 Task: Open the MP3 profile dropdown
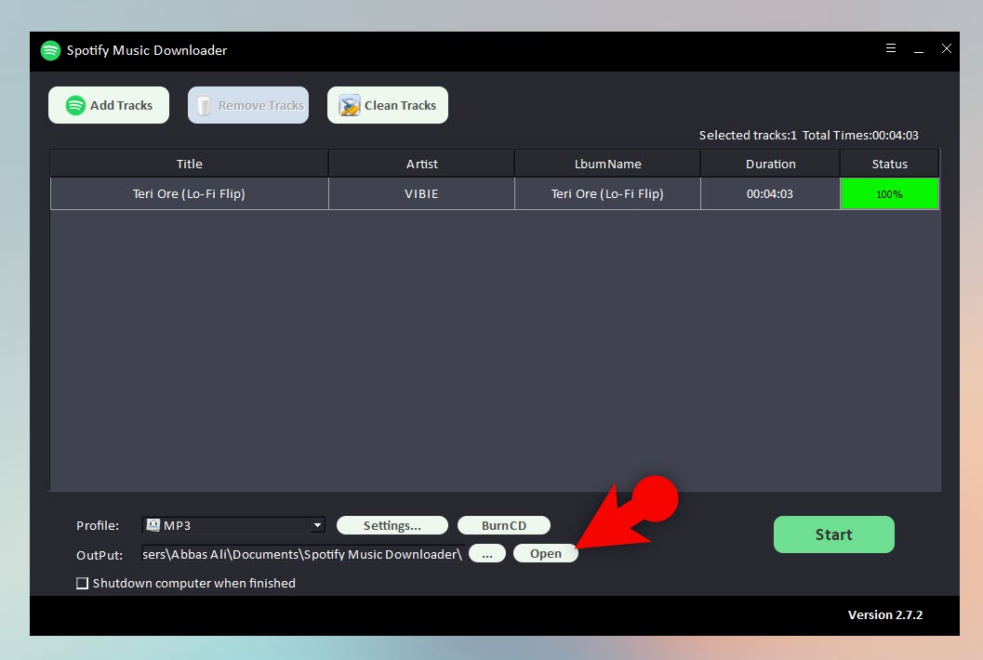[x=233, y=525]
